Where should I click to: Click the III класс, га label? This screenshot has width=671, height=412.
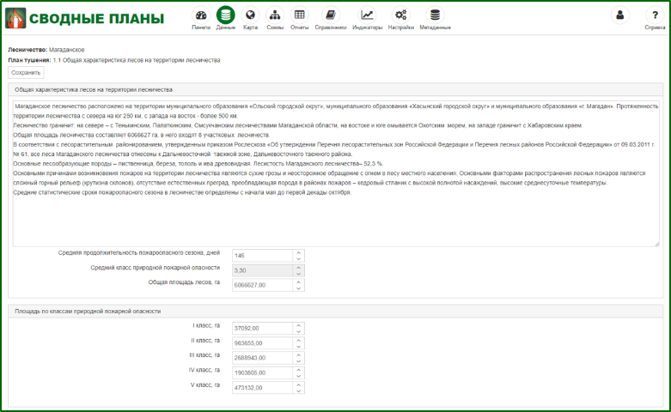[x=204, y=354]
